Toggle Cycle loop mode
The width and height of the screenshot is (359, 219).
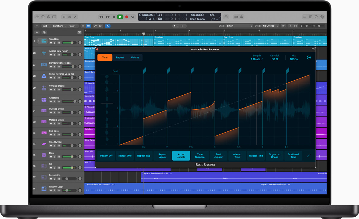[x=133, y=17]
